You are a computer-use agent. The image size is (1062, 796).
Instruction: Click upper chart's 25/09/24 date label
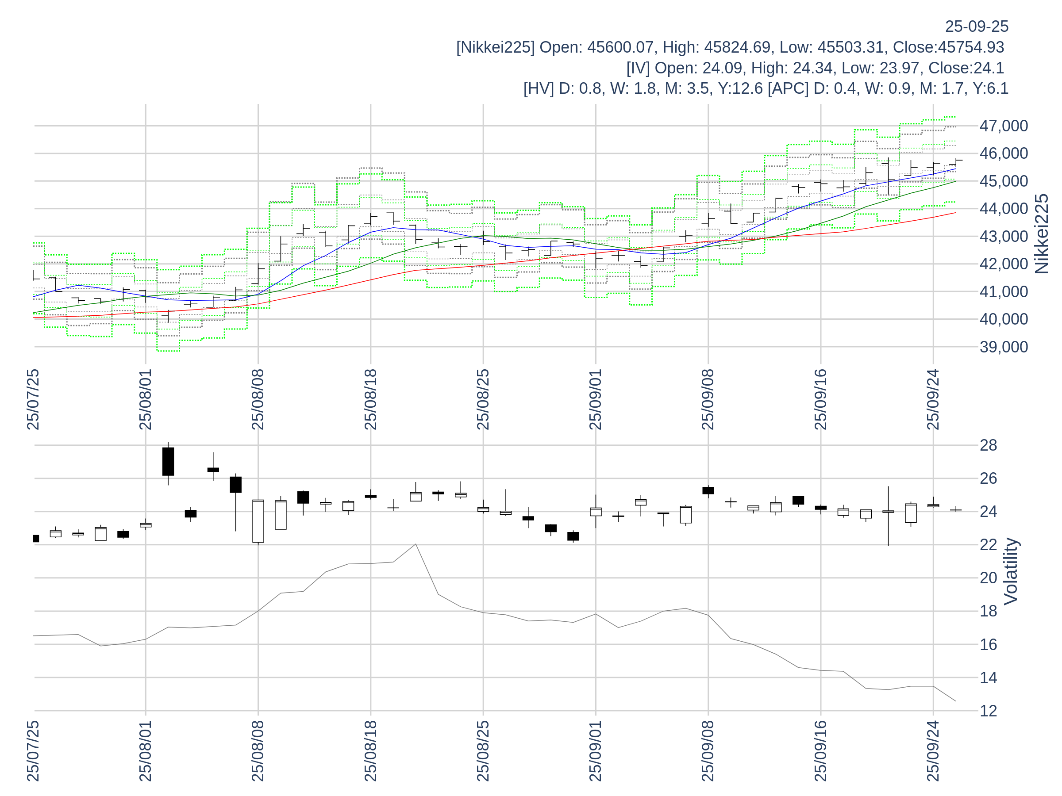(933, 399)
